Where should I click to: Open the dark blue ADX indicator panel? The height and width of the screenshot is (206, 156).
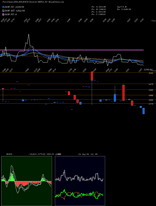(x=80, y=181)
